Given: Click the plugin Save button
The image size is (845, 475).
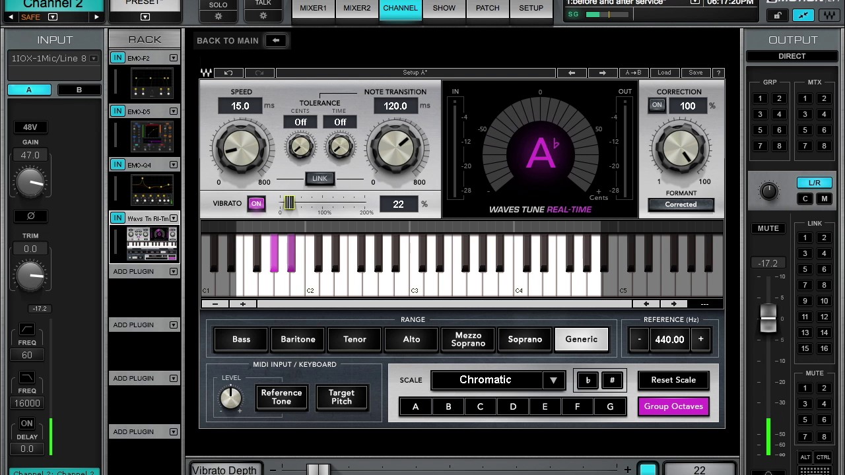Looking at the screenshot, I should coord(696,73).
